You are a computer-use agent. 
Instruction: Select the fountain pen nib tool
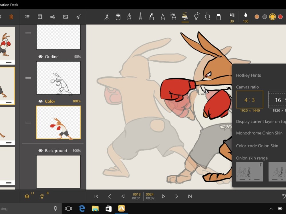pyautogui.click(x=129, y=17)
